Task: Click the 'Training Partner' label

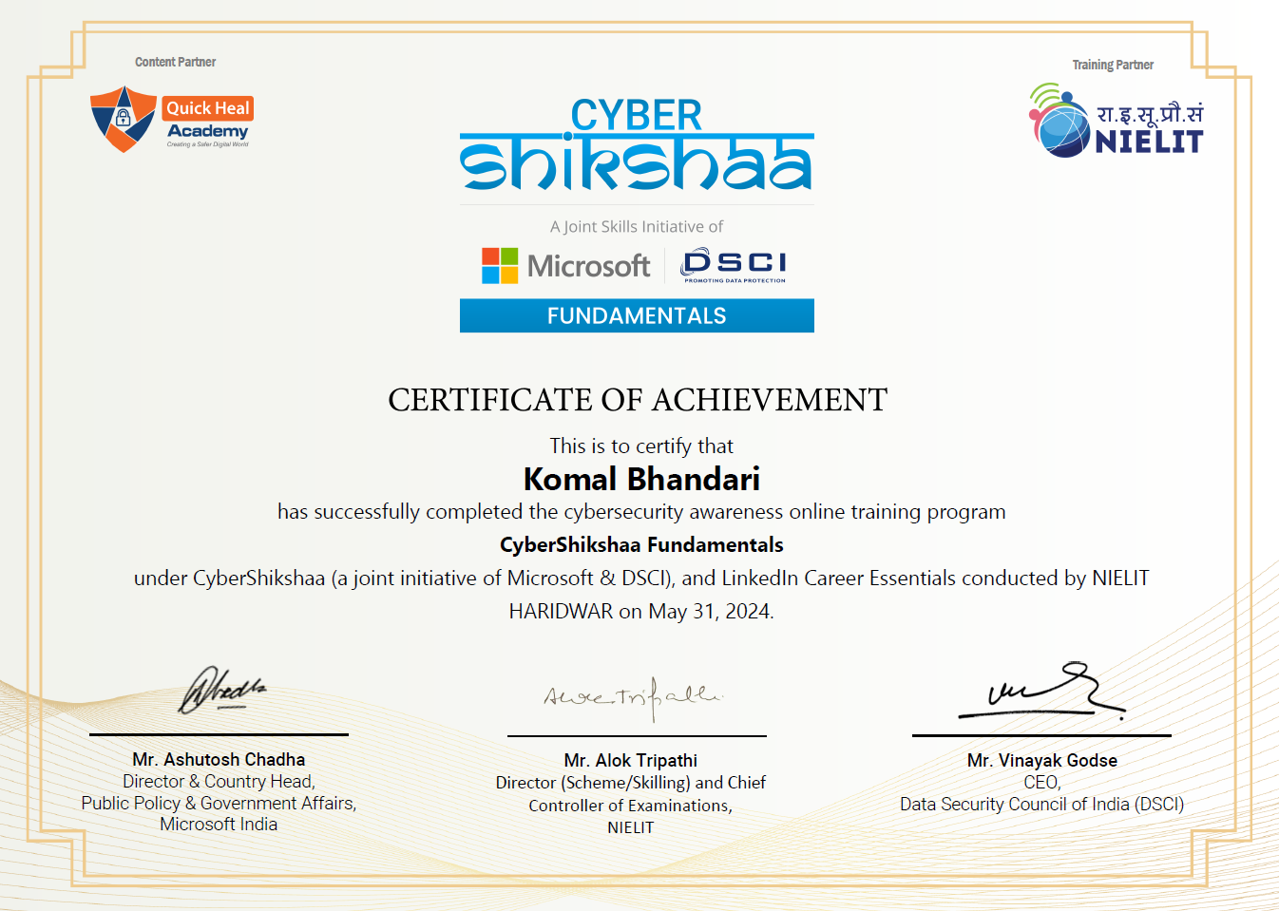Action: (1113, 65)
